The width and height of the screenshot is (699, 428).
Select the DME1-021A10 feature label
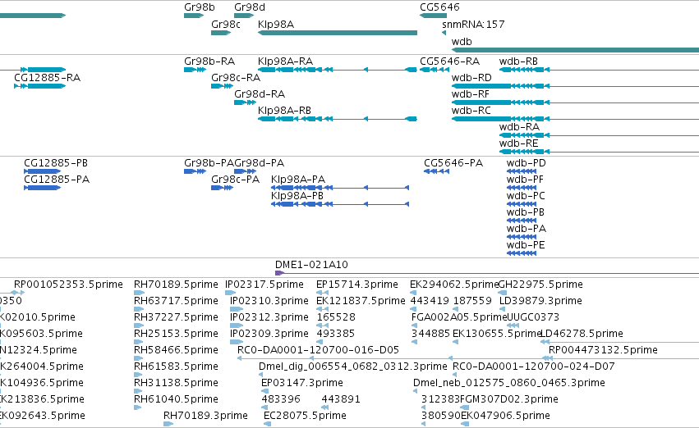(x=311, y=265)
